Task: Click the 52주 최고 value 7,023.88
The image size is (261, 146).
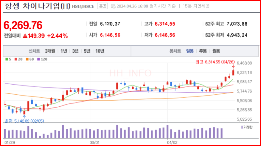Action: pyautogui.click(x=237, y=24)
